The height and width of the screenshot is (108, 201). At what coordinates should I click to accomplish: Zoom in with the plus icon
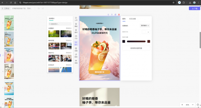(x=182, y=105)
